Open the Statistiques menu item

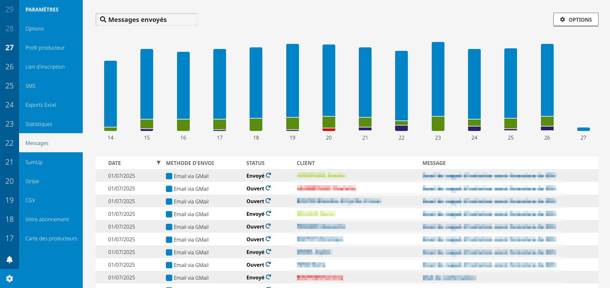(39, 124)
